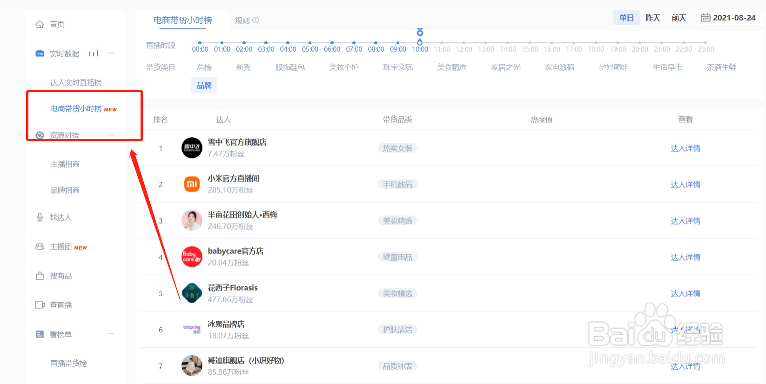
Task: Click 半亩花田创始人·西梅 avatar
Action: (x=192, y=220)
